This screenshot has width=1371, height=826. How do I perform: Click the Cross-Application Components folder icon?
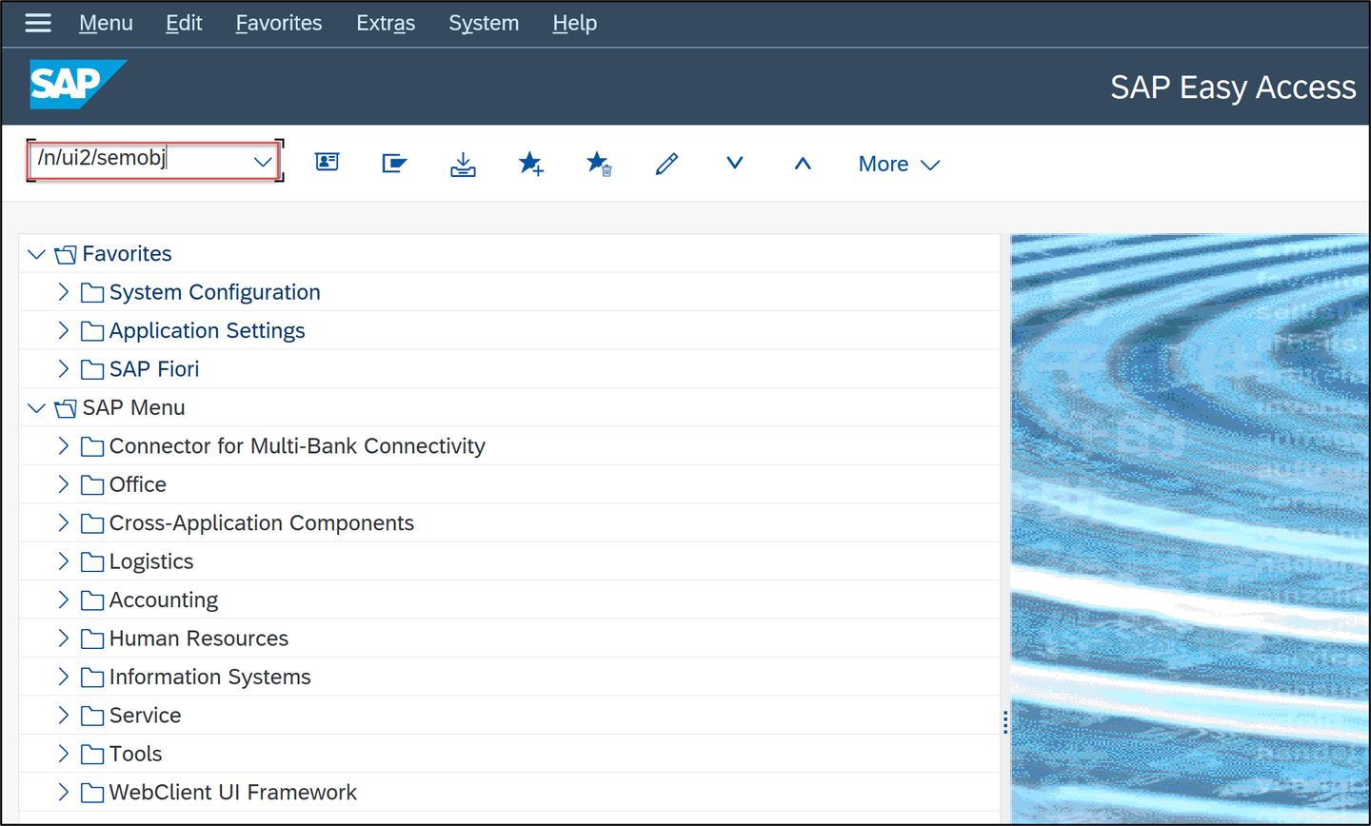(x=92, y=523)
